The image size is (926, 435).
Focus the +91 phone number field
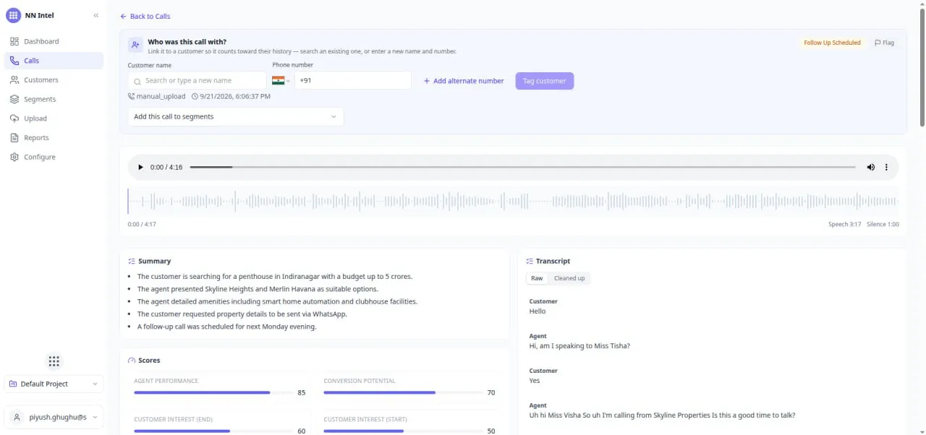coord(352,81)
